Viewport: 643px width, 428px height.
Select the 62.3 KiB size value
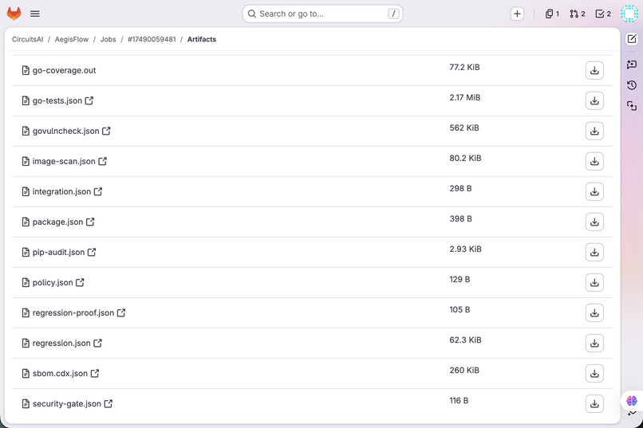tap(465, 340)
